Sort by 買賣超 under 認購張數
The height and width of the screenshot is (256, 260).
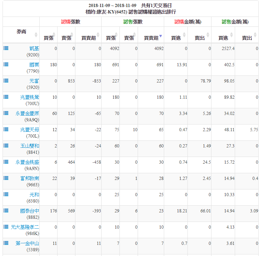pyautogui.click(x=88, y=38)
